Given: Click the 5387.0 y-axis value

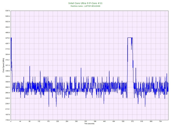Looking at the screenshot, I should click(8, 11).
